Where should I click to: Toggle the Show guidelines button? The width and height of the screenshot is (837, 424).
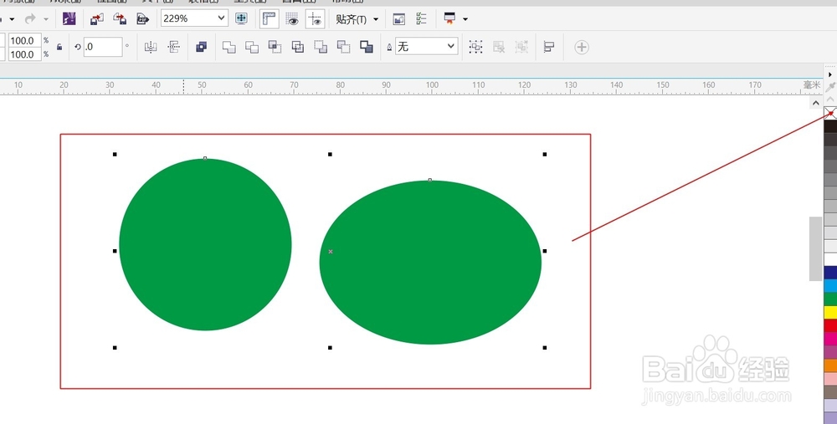[x=316, y=18]
